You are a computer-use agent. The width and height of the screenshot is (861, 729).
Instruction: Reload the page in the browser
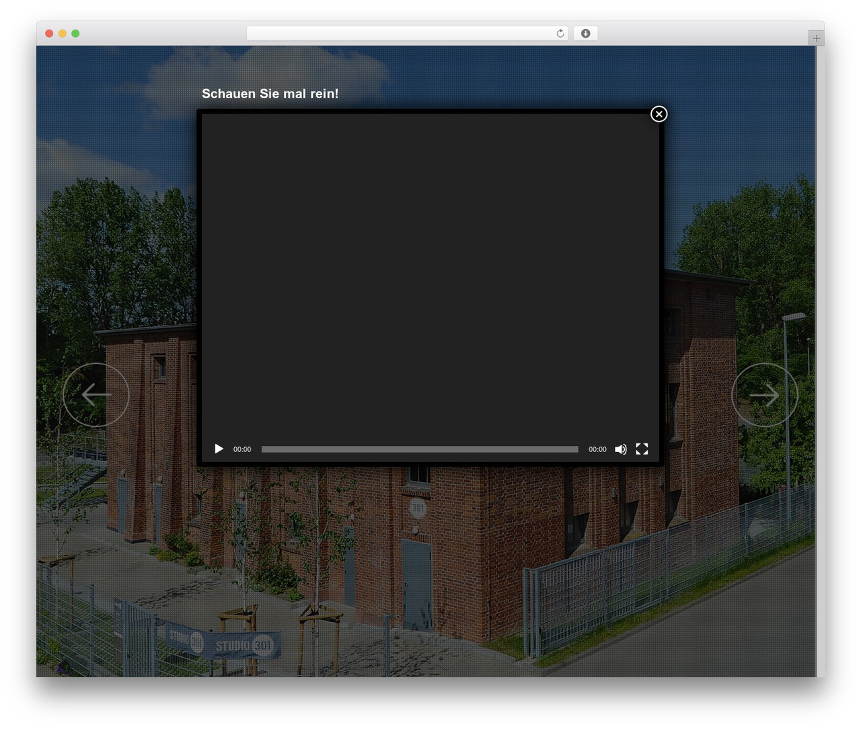click(560, 33)
